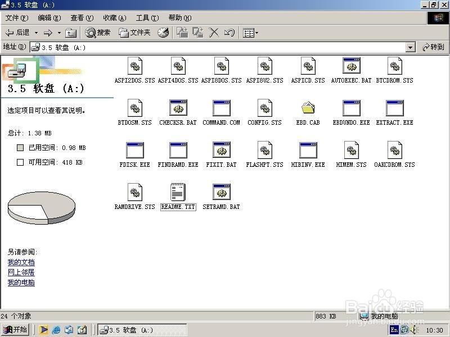Click the 可用空间 white legend swatch

pos(20,162)
